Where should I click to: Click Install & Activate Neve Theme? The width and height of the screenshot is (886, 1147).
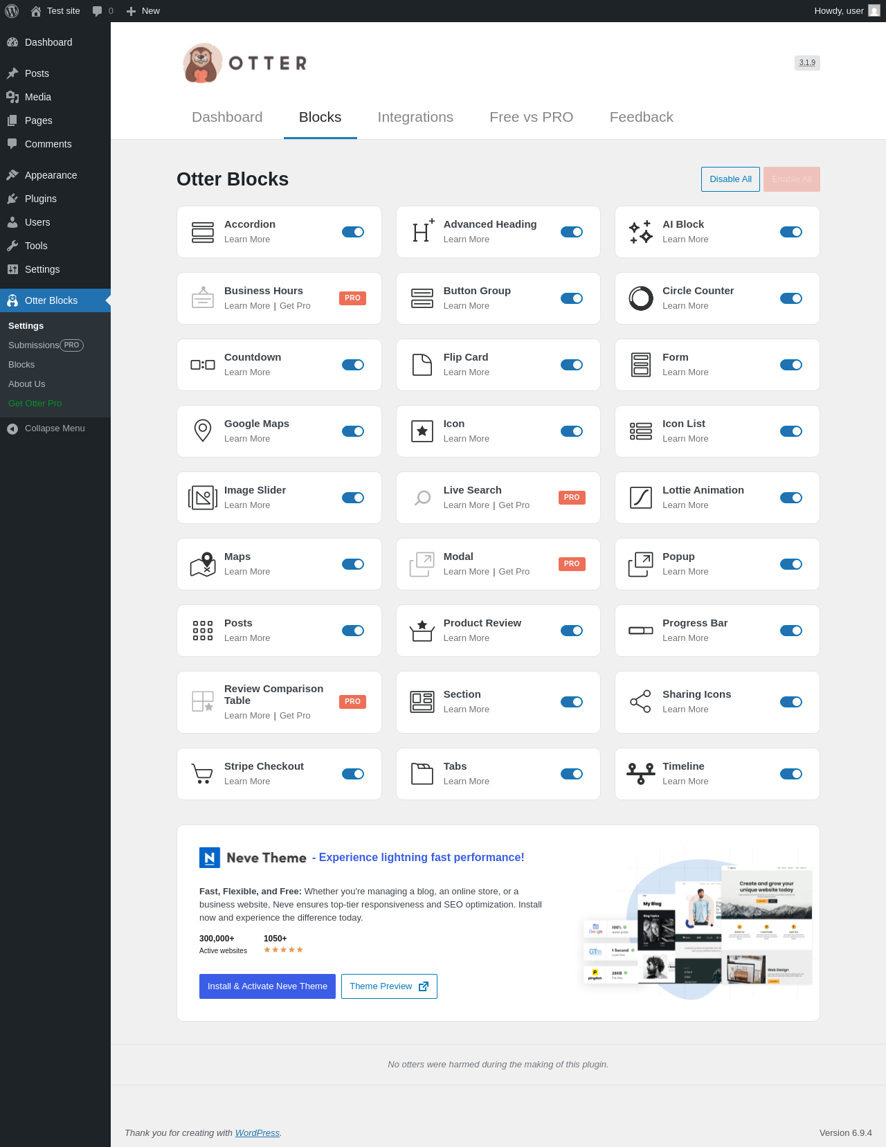(267, 986)
